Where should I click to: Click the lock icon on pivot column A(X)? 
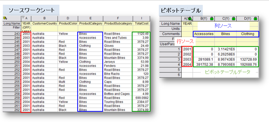[190, 18]
